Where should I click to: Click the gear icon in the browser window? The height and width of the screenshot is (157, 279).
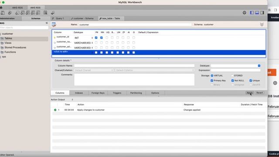tap(275, 83)
